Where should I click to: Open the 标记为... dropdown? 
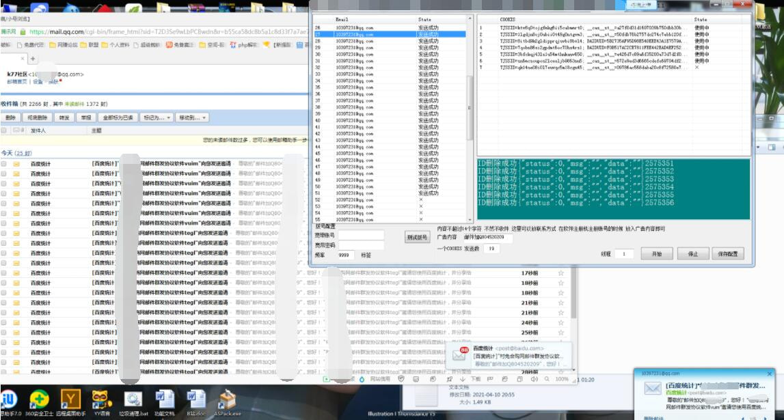pos(157,117)
